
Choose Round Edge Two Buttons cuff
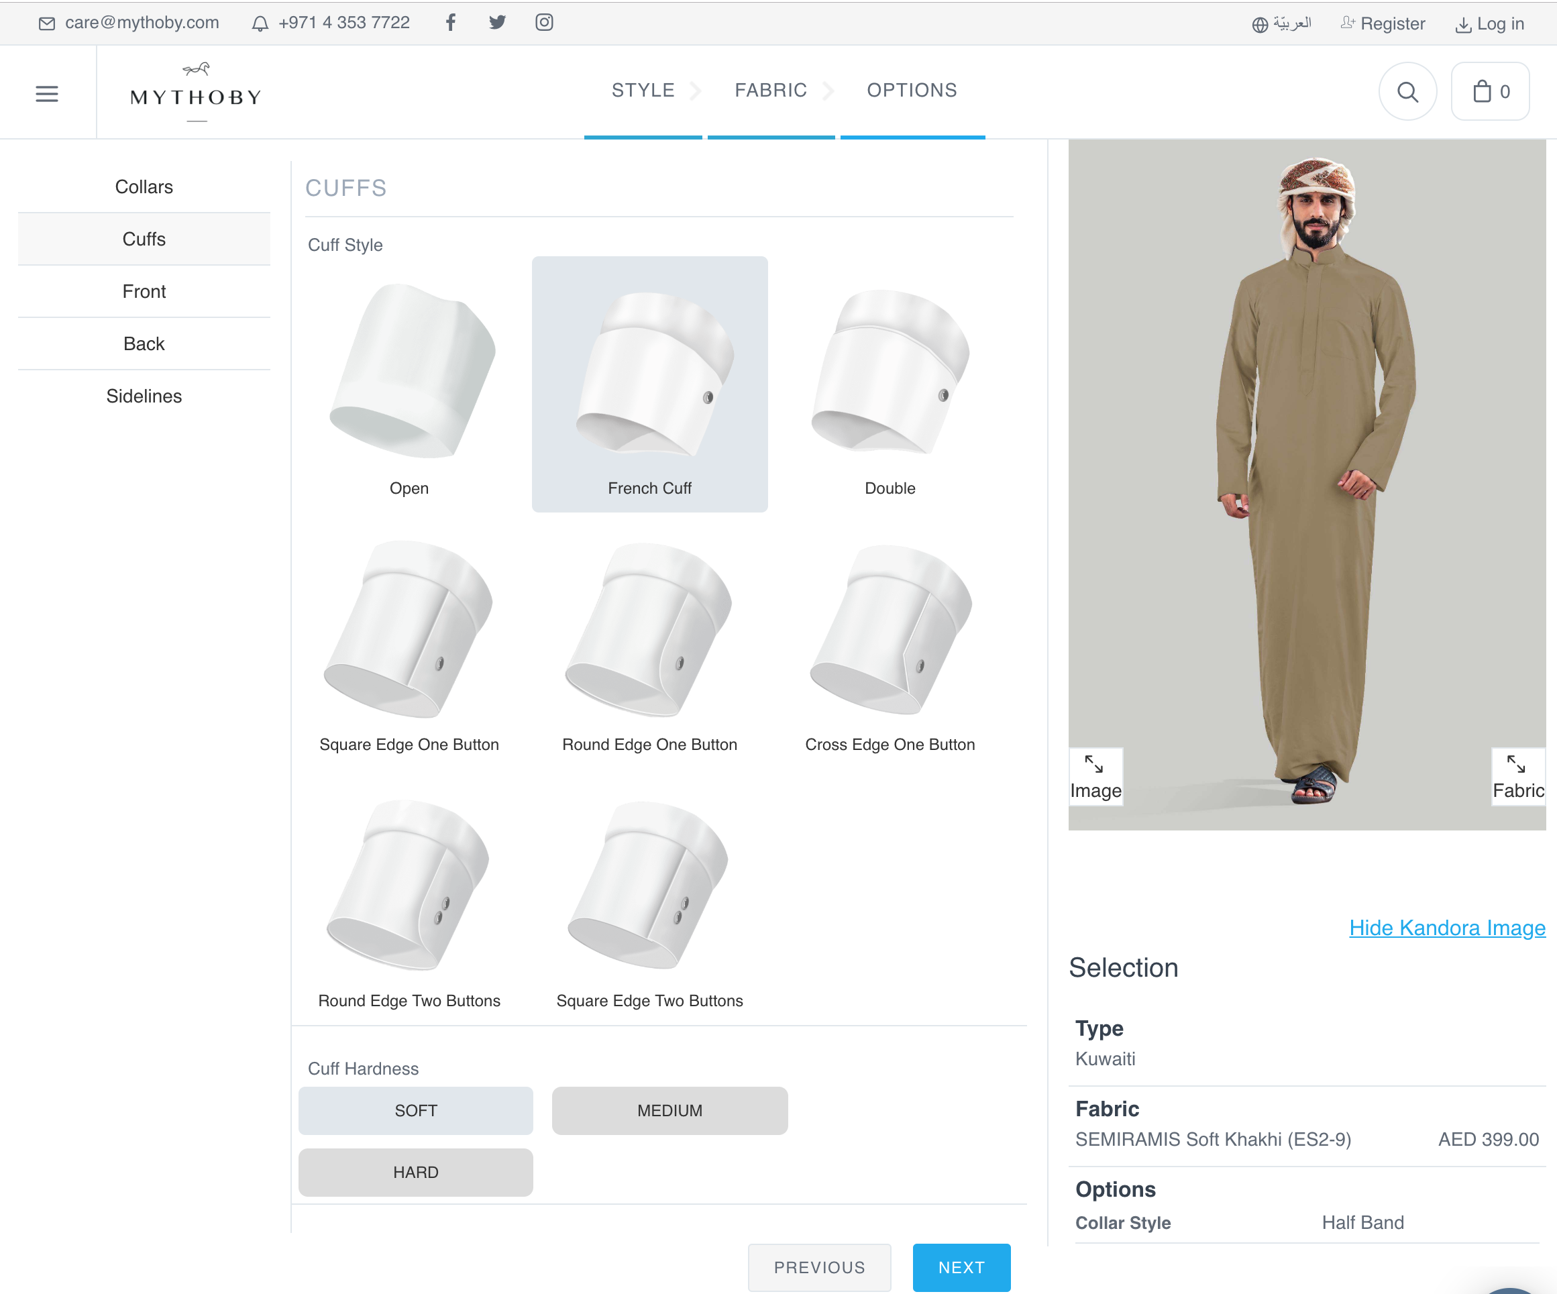click(x=409, y=898)
